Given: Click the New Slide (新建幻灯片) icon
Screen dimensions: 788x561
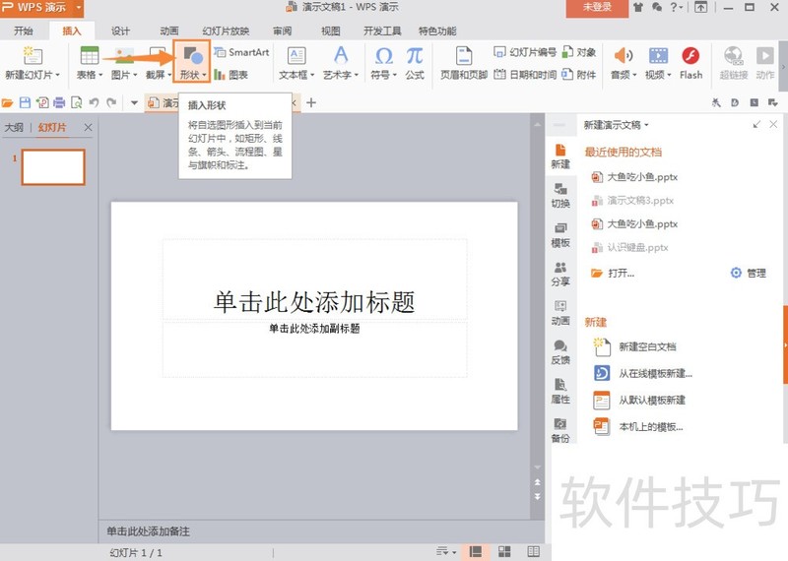Looking at the screenshot, I should point(33,55).
